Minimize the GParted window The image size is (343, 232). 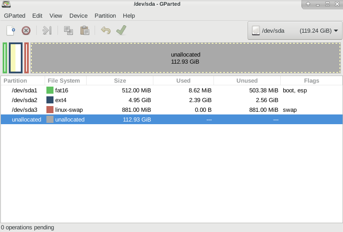click(318, 4)
